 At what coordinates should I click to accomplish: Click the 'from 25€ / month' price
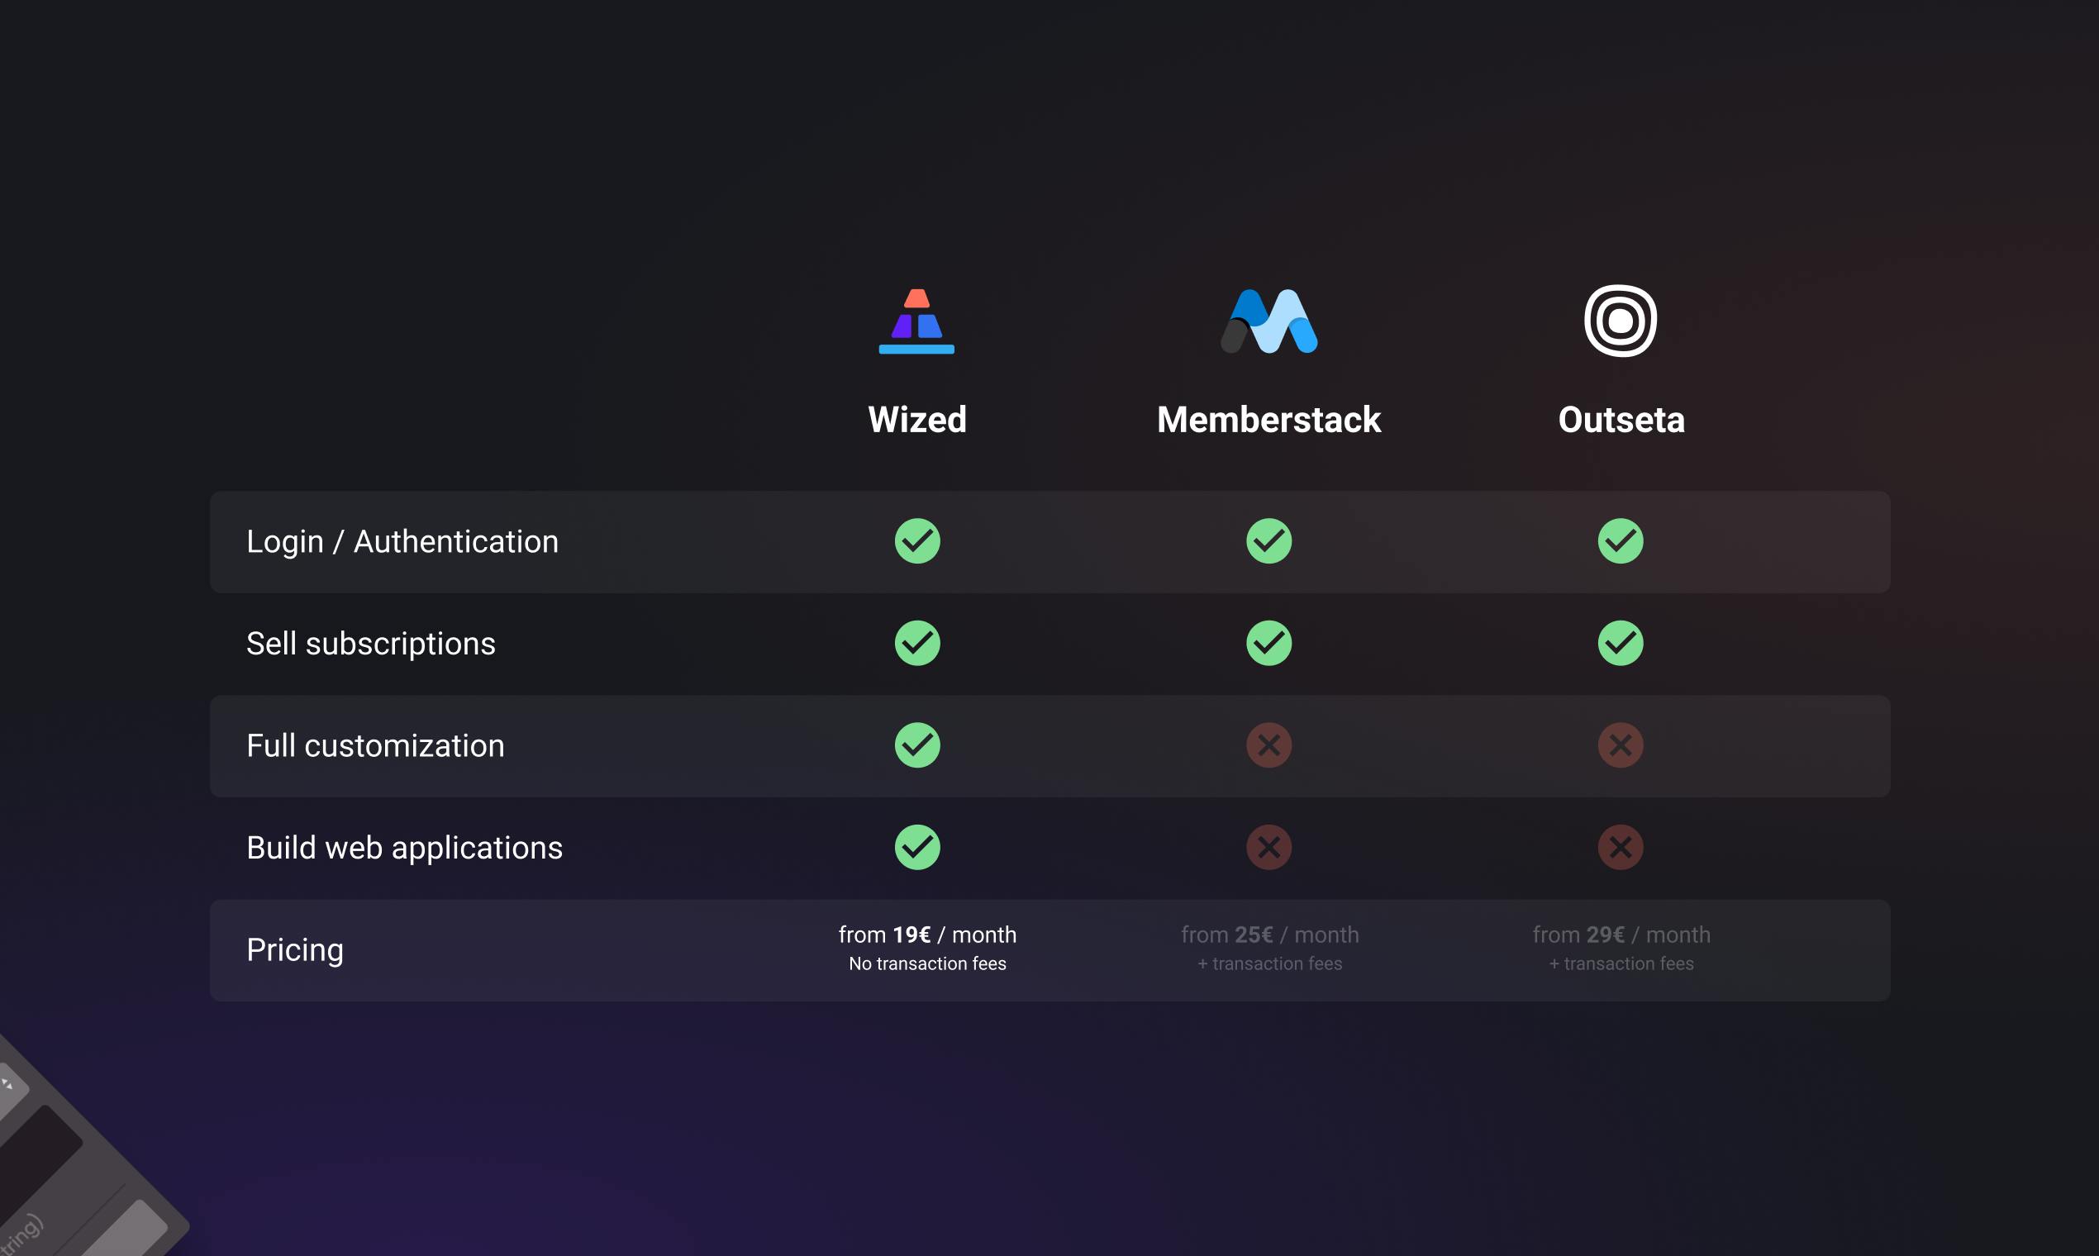click(1269, 935)
